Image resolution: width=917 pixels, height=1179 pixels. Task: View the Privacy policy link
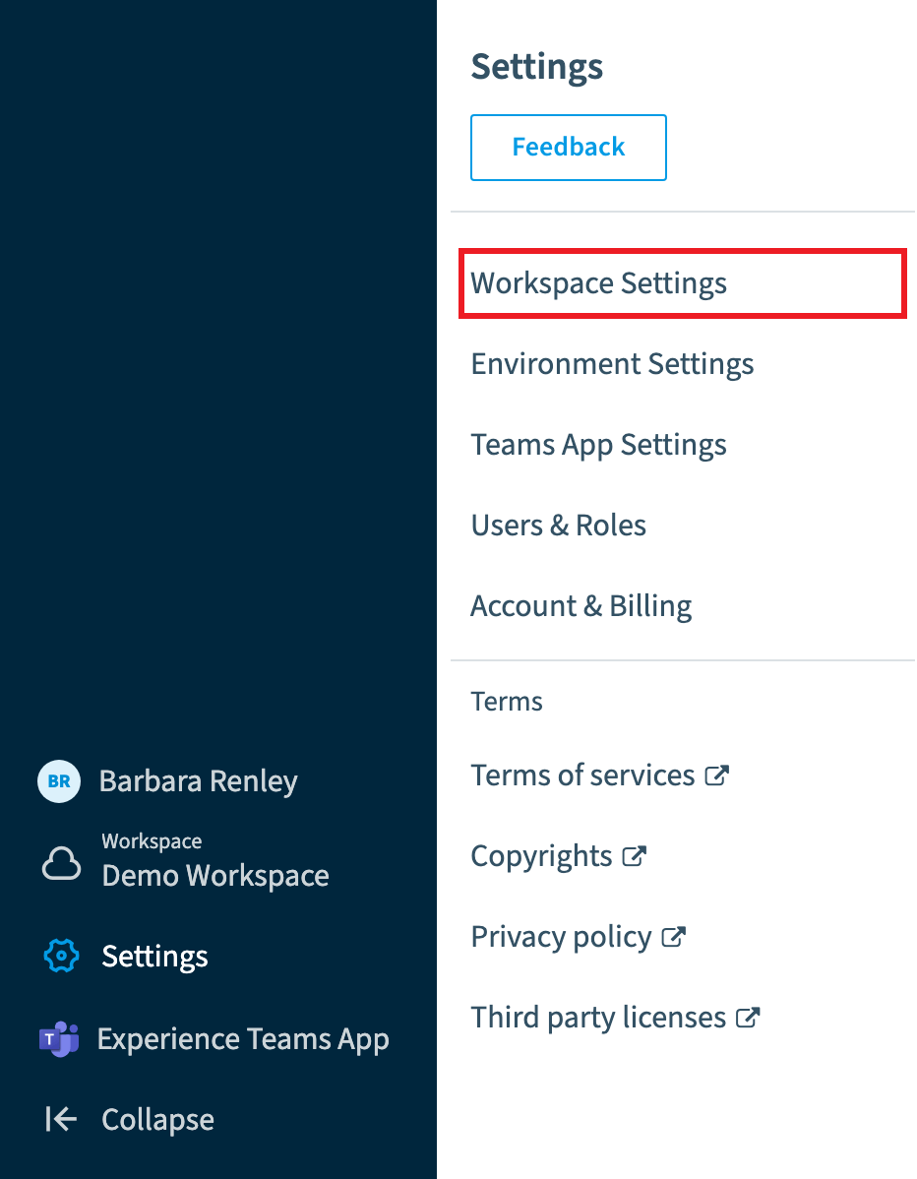pos(561,937)
